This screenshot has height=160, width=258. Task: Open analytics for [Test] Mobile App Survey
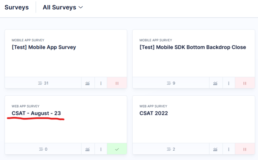(x=88, y=83)
